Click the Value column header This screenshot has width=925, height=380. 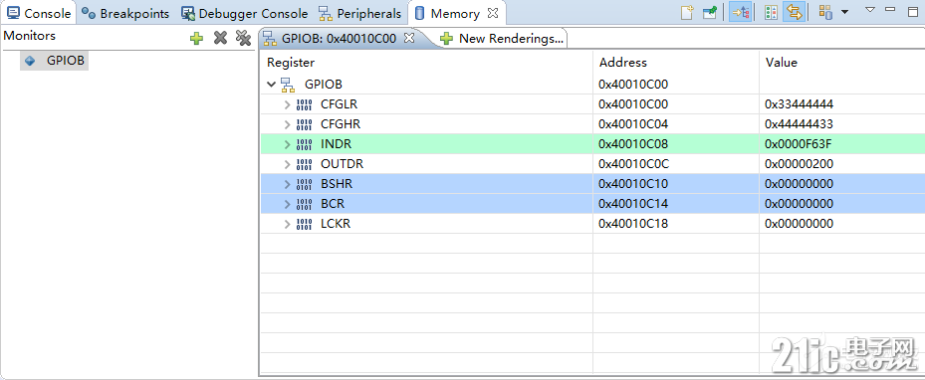click(x=781, y=63)
